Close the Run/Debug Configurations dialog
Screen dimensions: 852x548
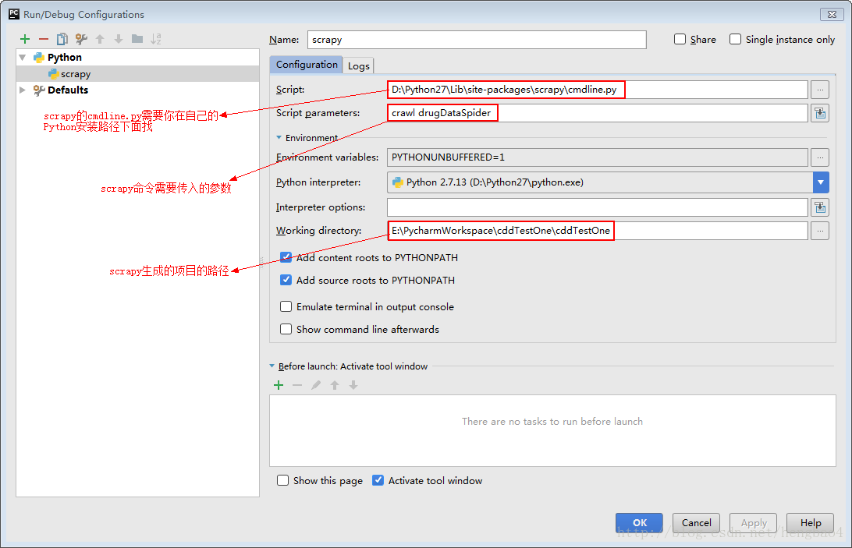click(x=832, y=15)
